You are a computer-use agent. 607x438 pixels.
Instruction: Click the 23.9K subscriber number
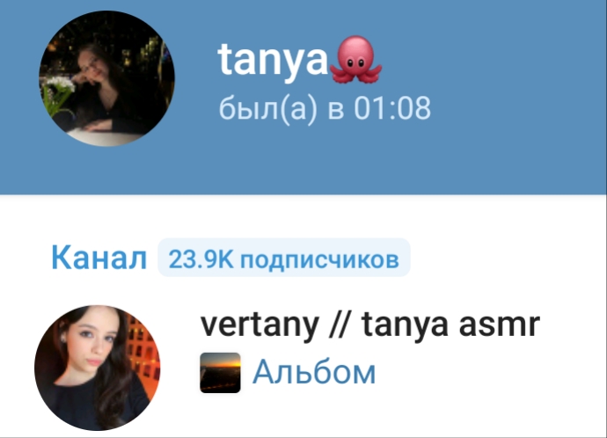pyautogui.click(x=201, y=259)
